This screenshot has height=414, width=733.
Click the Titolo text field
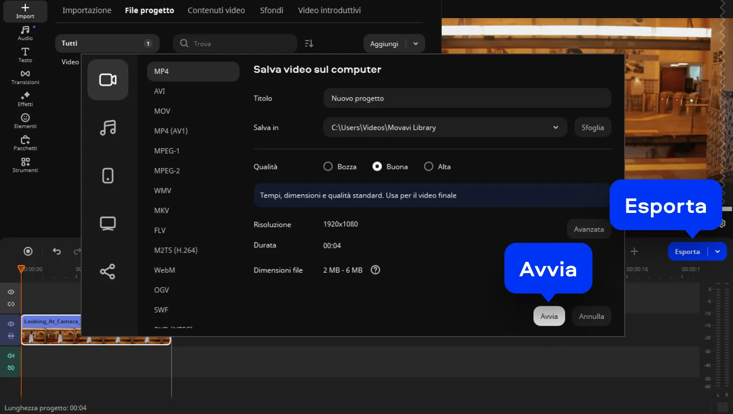pyautogui.click(x=467, y=98)
